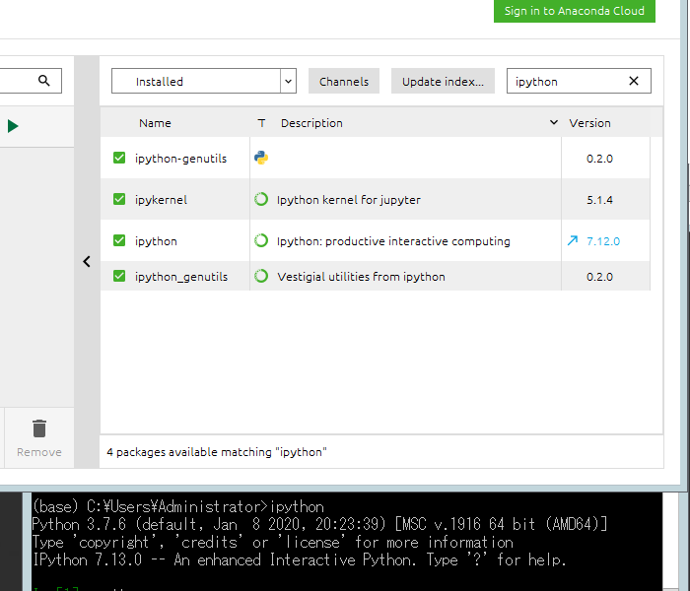Click the Update index... button

pos(443,82)
